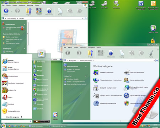Click the Windows Start orb button
160x128 pixels.
pyautogui.click(x=4, y=126)
